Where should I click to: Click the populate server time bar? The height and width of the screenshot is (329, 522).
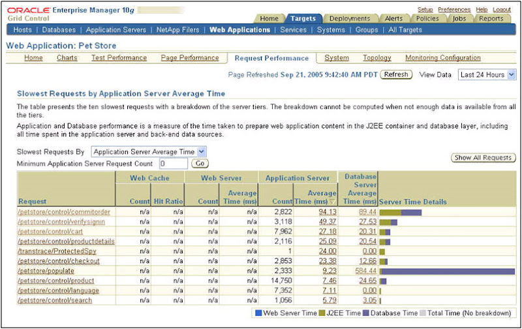(x=447, y=272)
